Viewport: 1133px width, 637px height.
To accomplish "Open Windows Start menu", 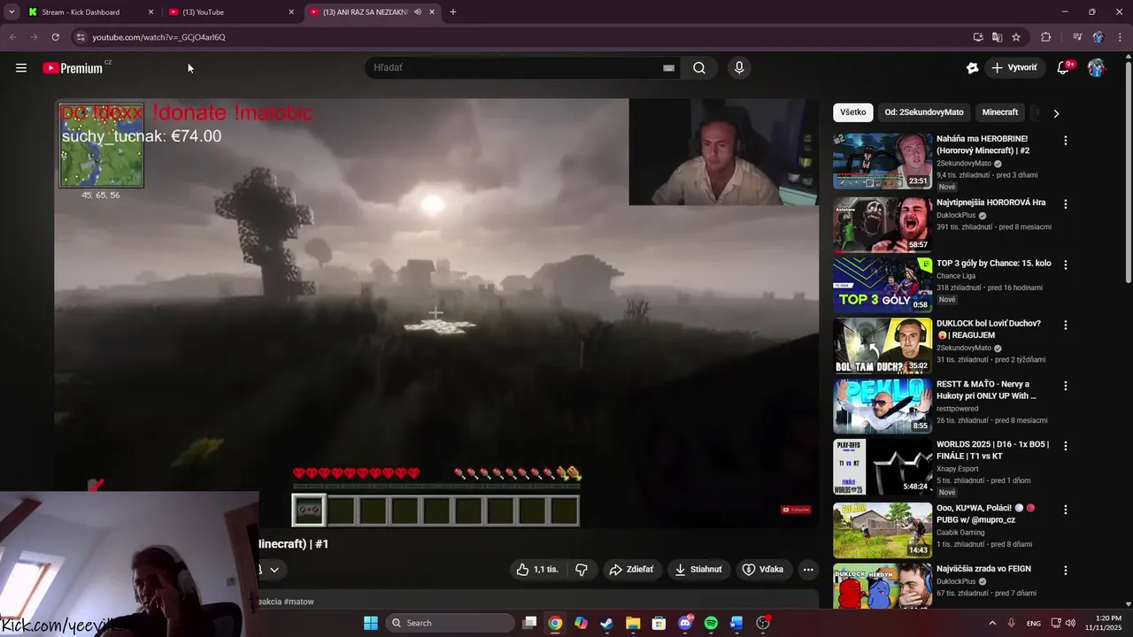I will (x=371, y=623).
